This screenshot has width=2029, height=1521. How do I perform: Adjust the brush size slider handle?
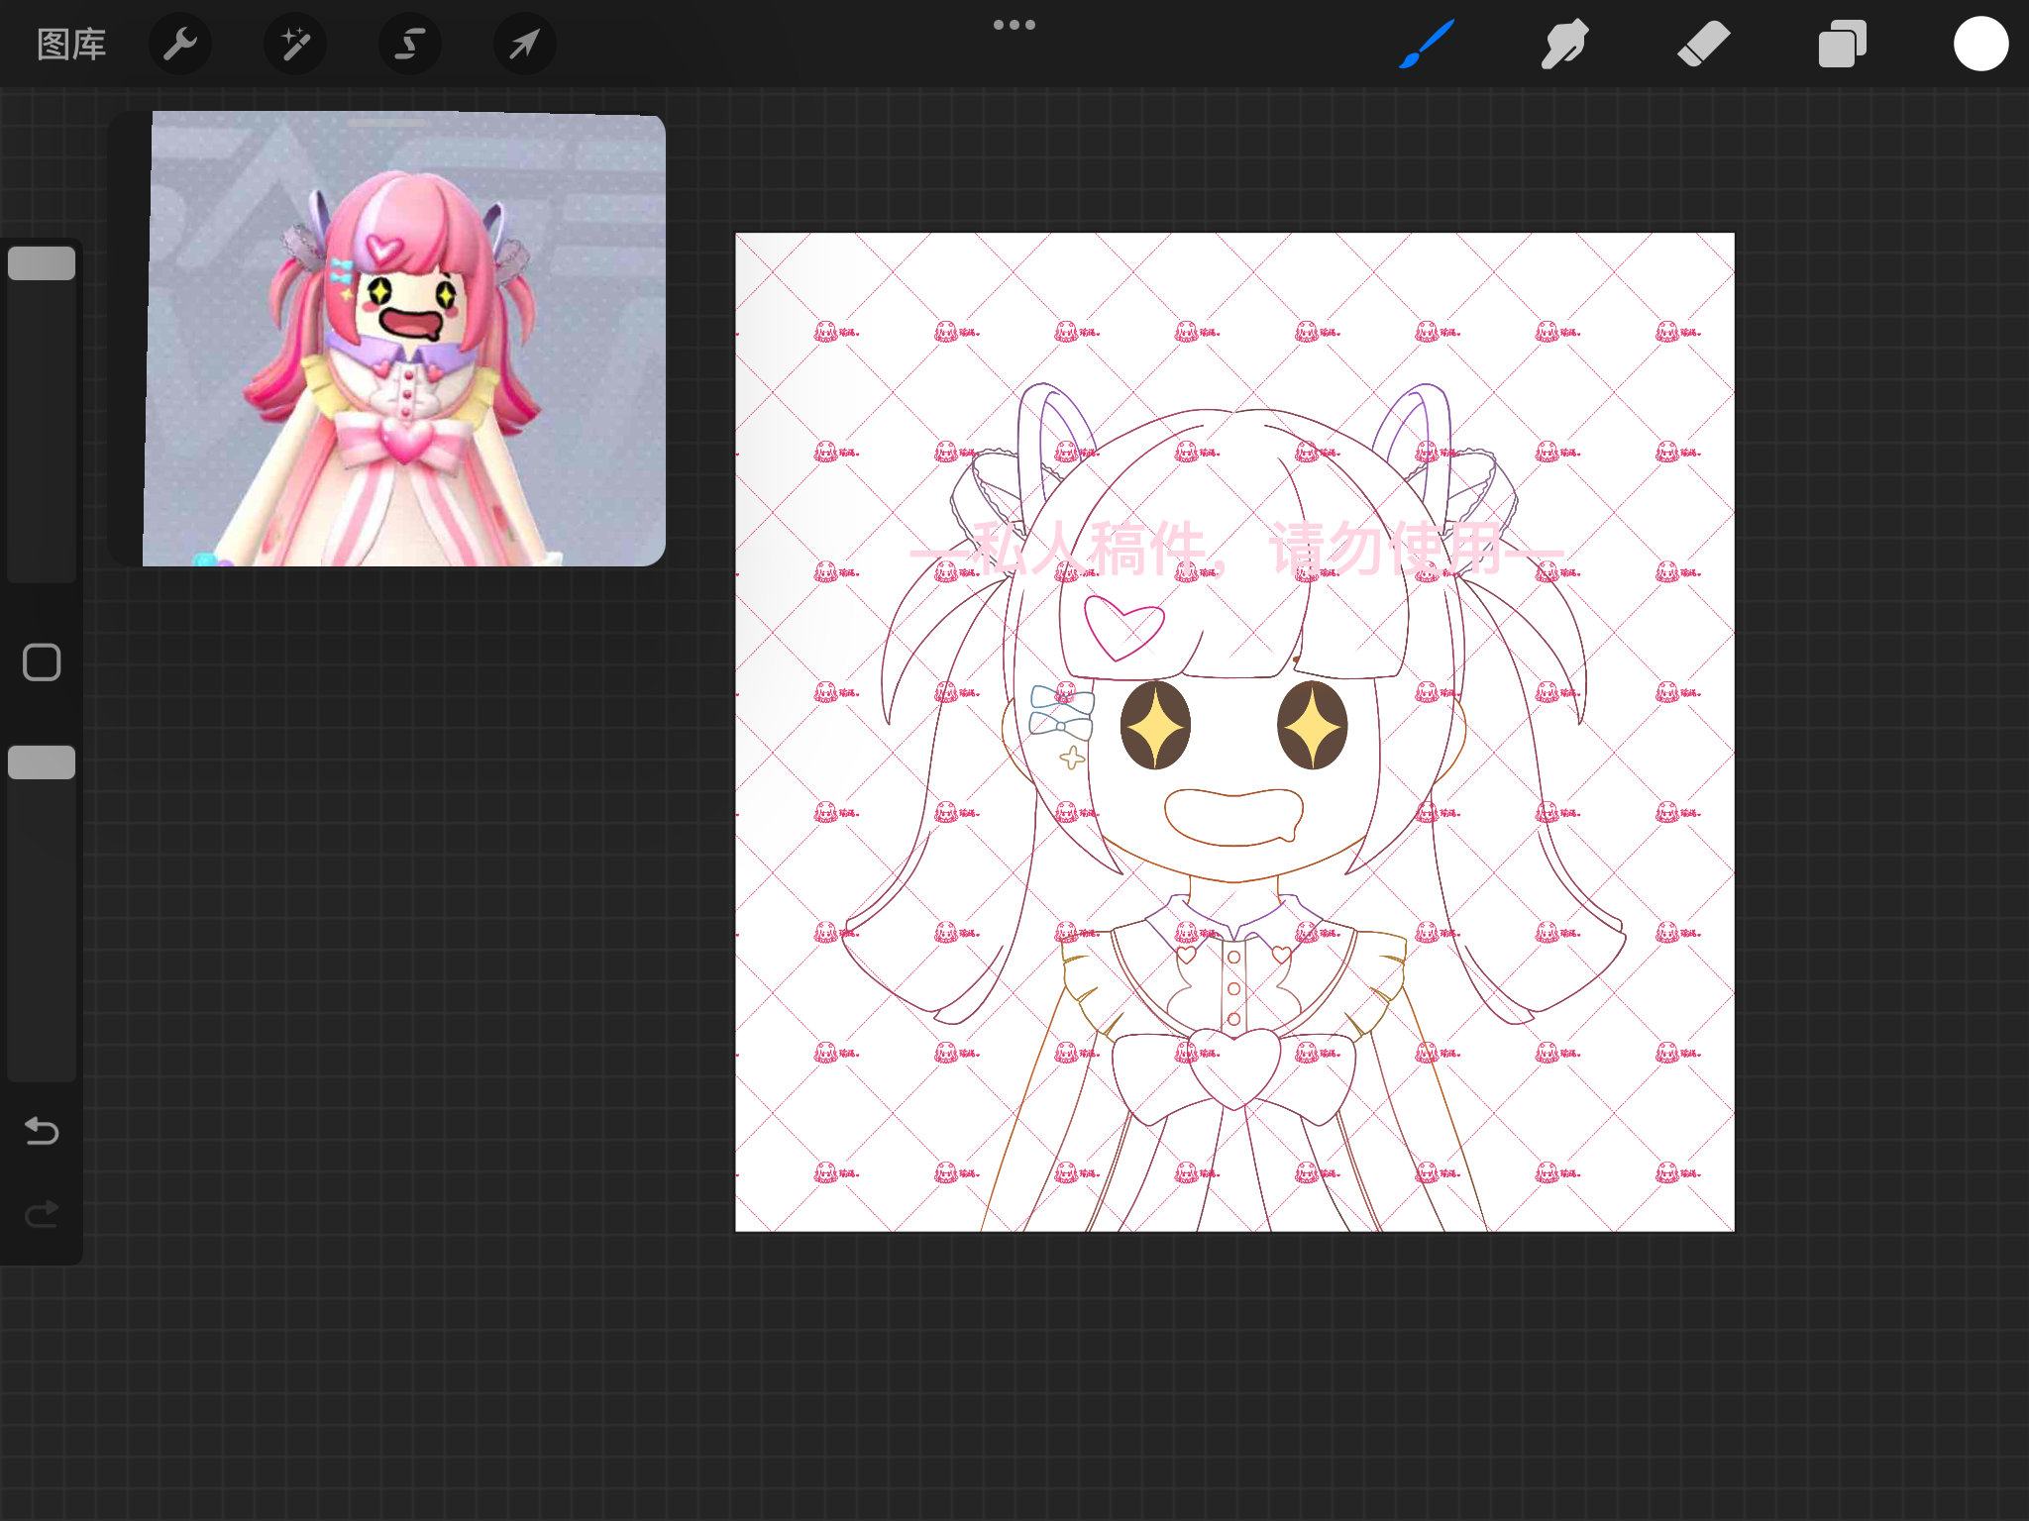pos(42,263)
